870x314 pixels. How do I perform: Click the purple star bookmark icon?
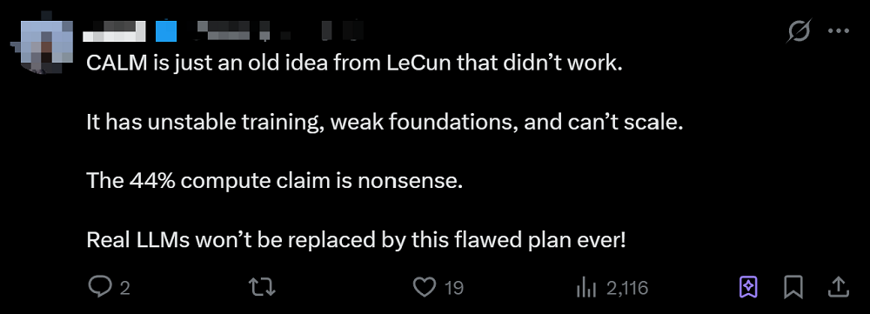tap(746, 287)
